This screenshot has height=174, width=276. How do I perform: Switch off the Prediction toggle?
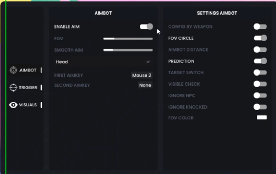[x=260, y=61]
